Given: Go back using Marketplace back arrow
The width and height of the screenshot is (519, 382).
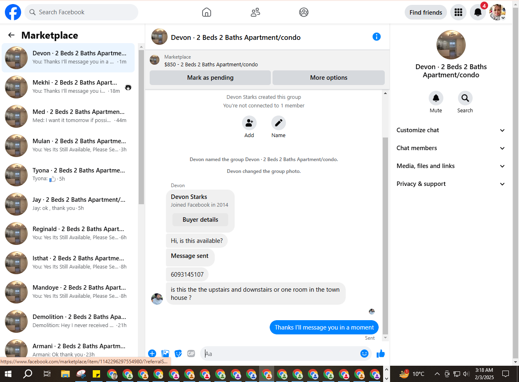Looking at the screenshot, I should click(x=11, y=35).
